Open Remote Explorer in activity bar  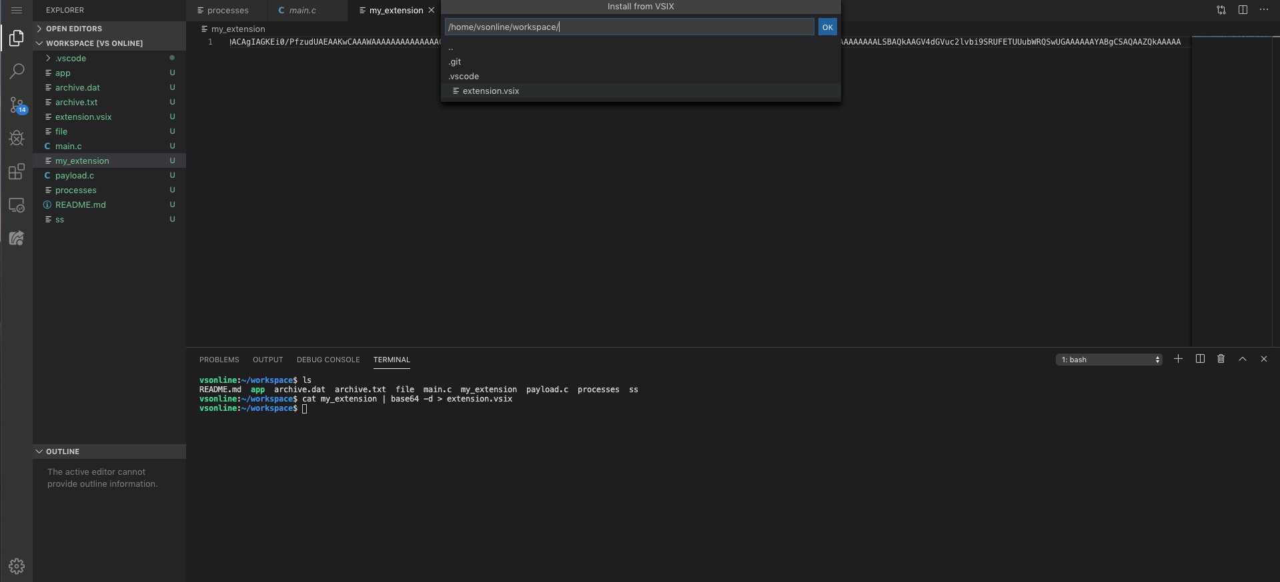17,205
